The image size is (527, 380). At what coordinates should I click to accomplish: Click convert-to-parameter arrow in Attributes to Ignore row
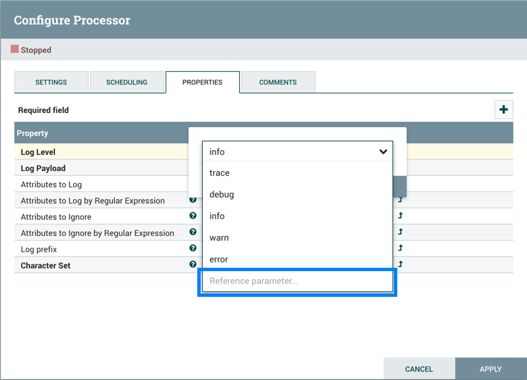[x=400, y=216]
